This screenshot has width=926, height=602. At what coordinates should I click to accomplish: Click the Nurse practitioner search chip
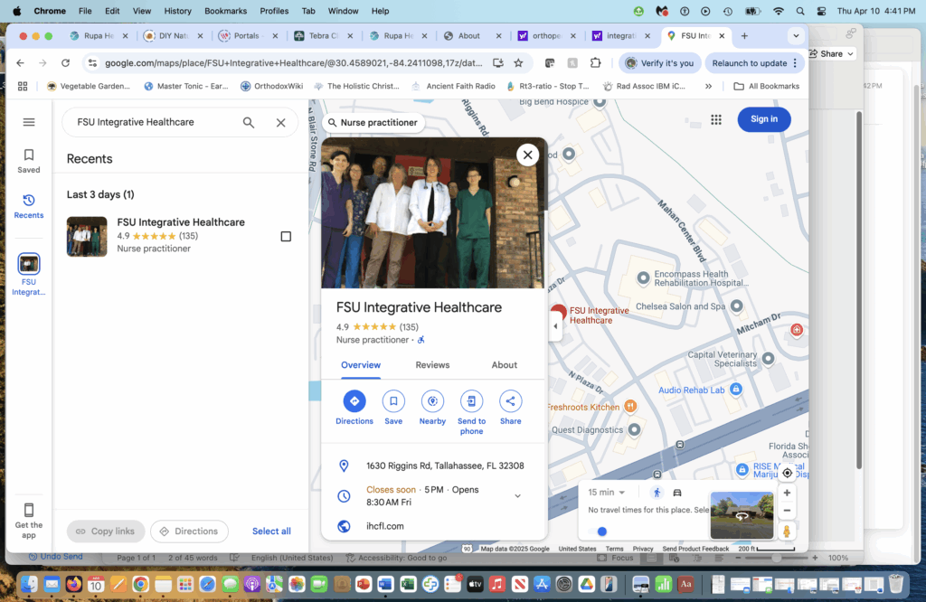point(373,123)
